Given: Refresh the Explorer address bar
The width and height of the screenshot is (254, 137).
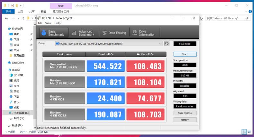Looking at the screenshot, I should tap(201, 18).
